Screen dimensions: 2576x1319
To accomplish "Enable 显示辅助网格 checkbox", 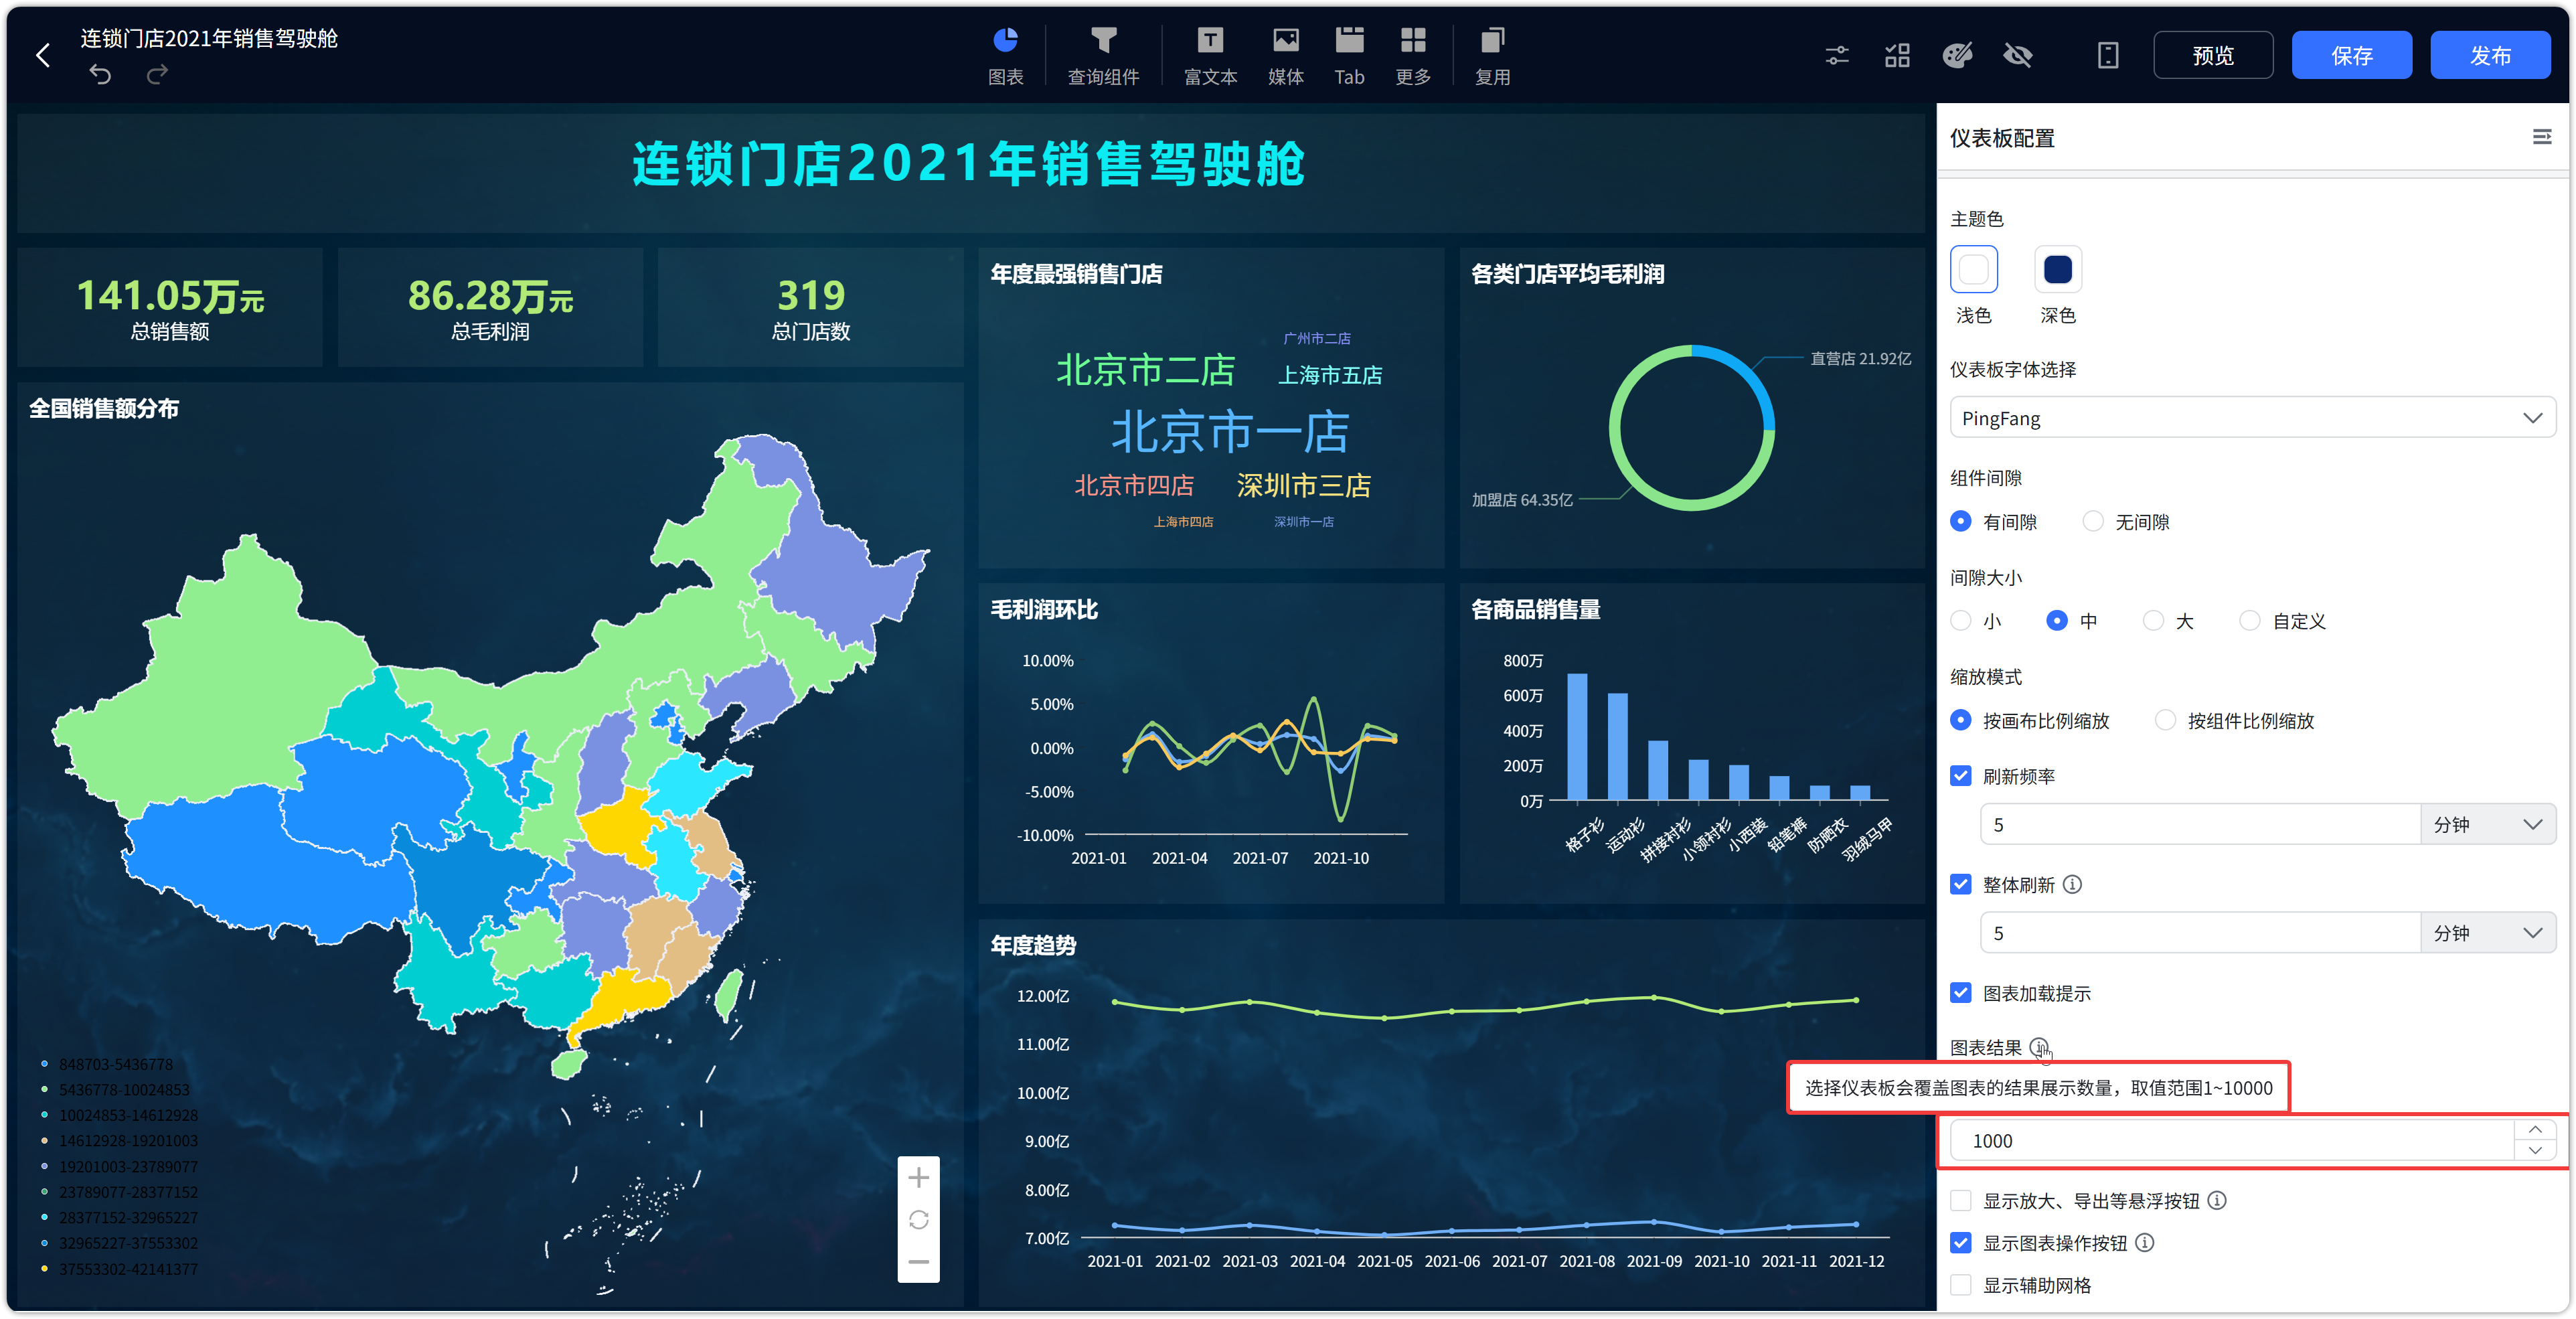I will point(1961,1285).
